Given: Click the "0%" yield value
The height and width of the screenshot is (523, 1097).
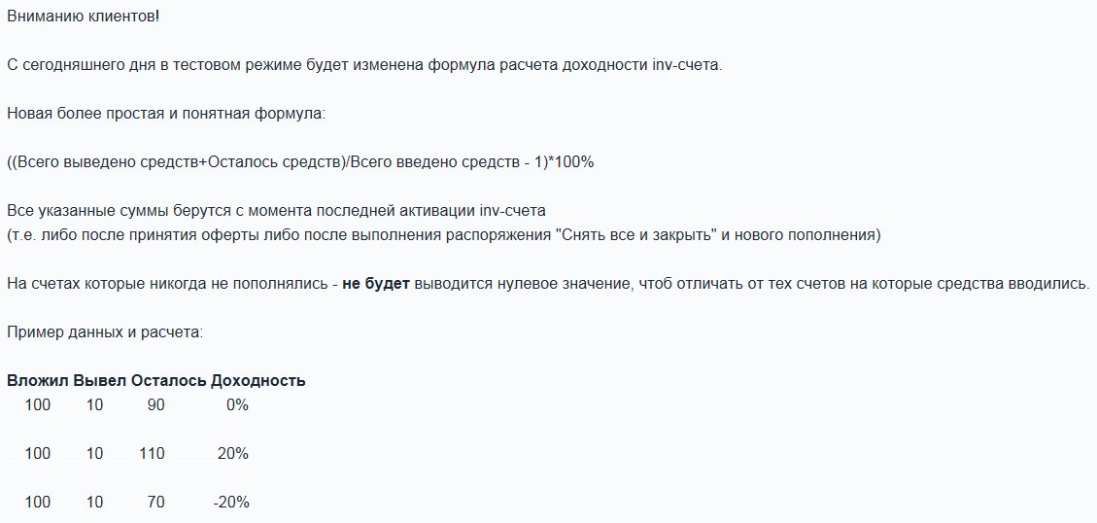Looking at the screenshot, I should [237, 404].
